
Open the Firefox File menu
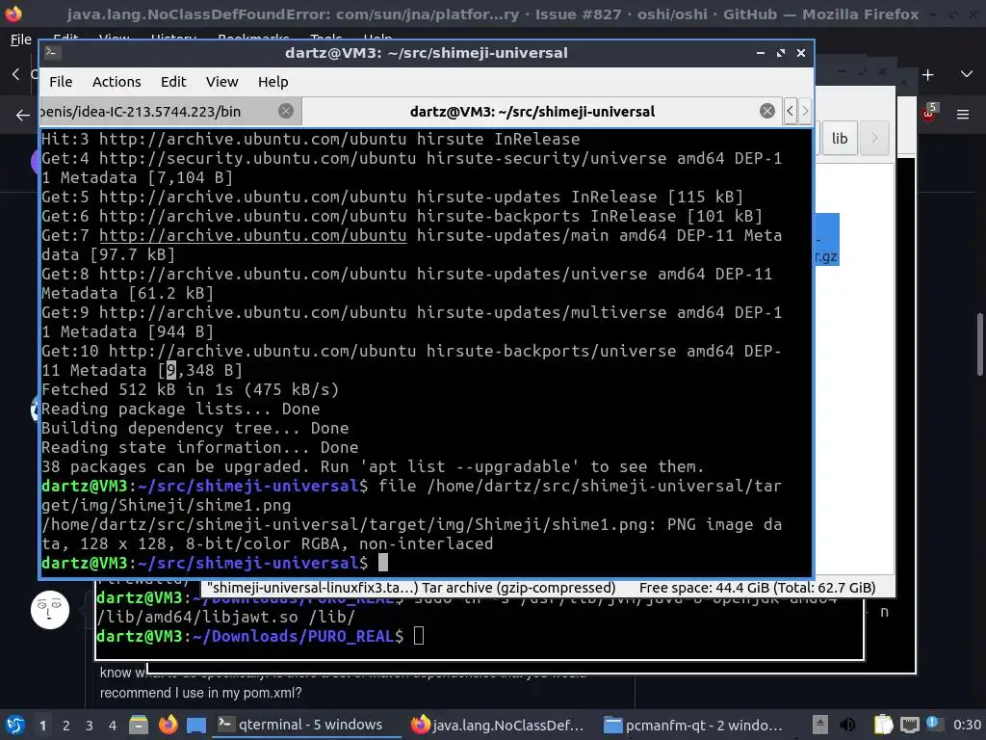[21, 40]
